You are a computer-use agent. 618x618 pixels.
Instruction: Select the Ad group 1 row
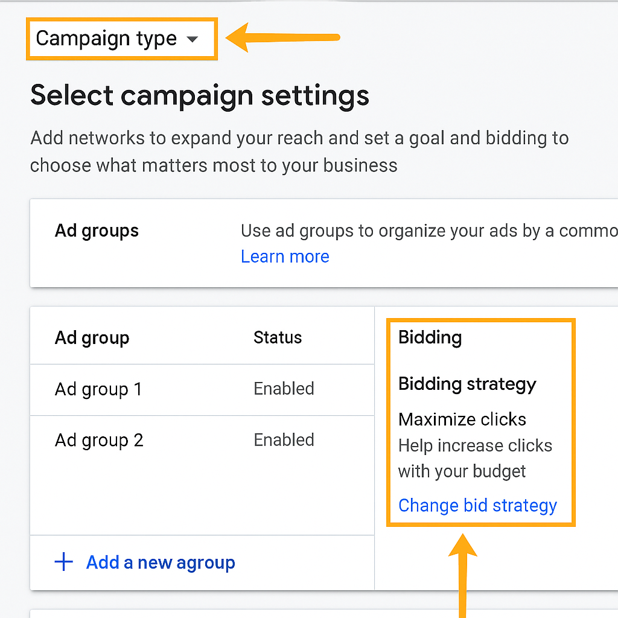coord(98,389)
